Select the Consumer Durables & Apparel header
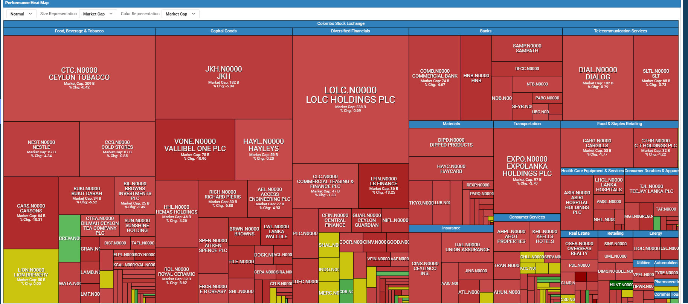The image size is (688, 304). pyautogui.click(x=651, y=171)
